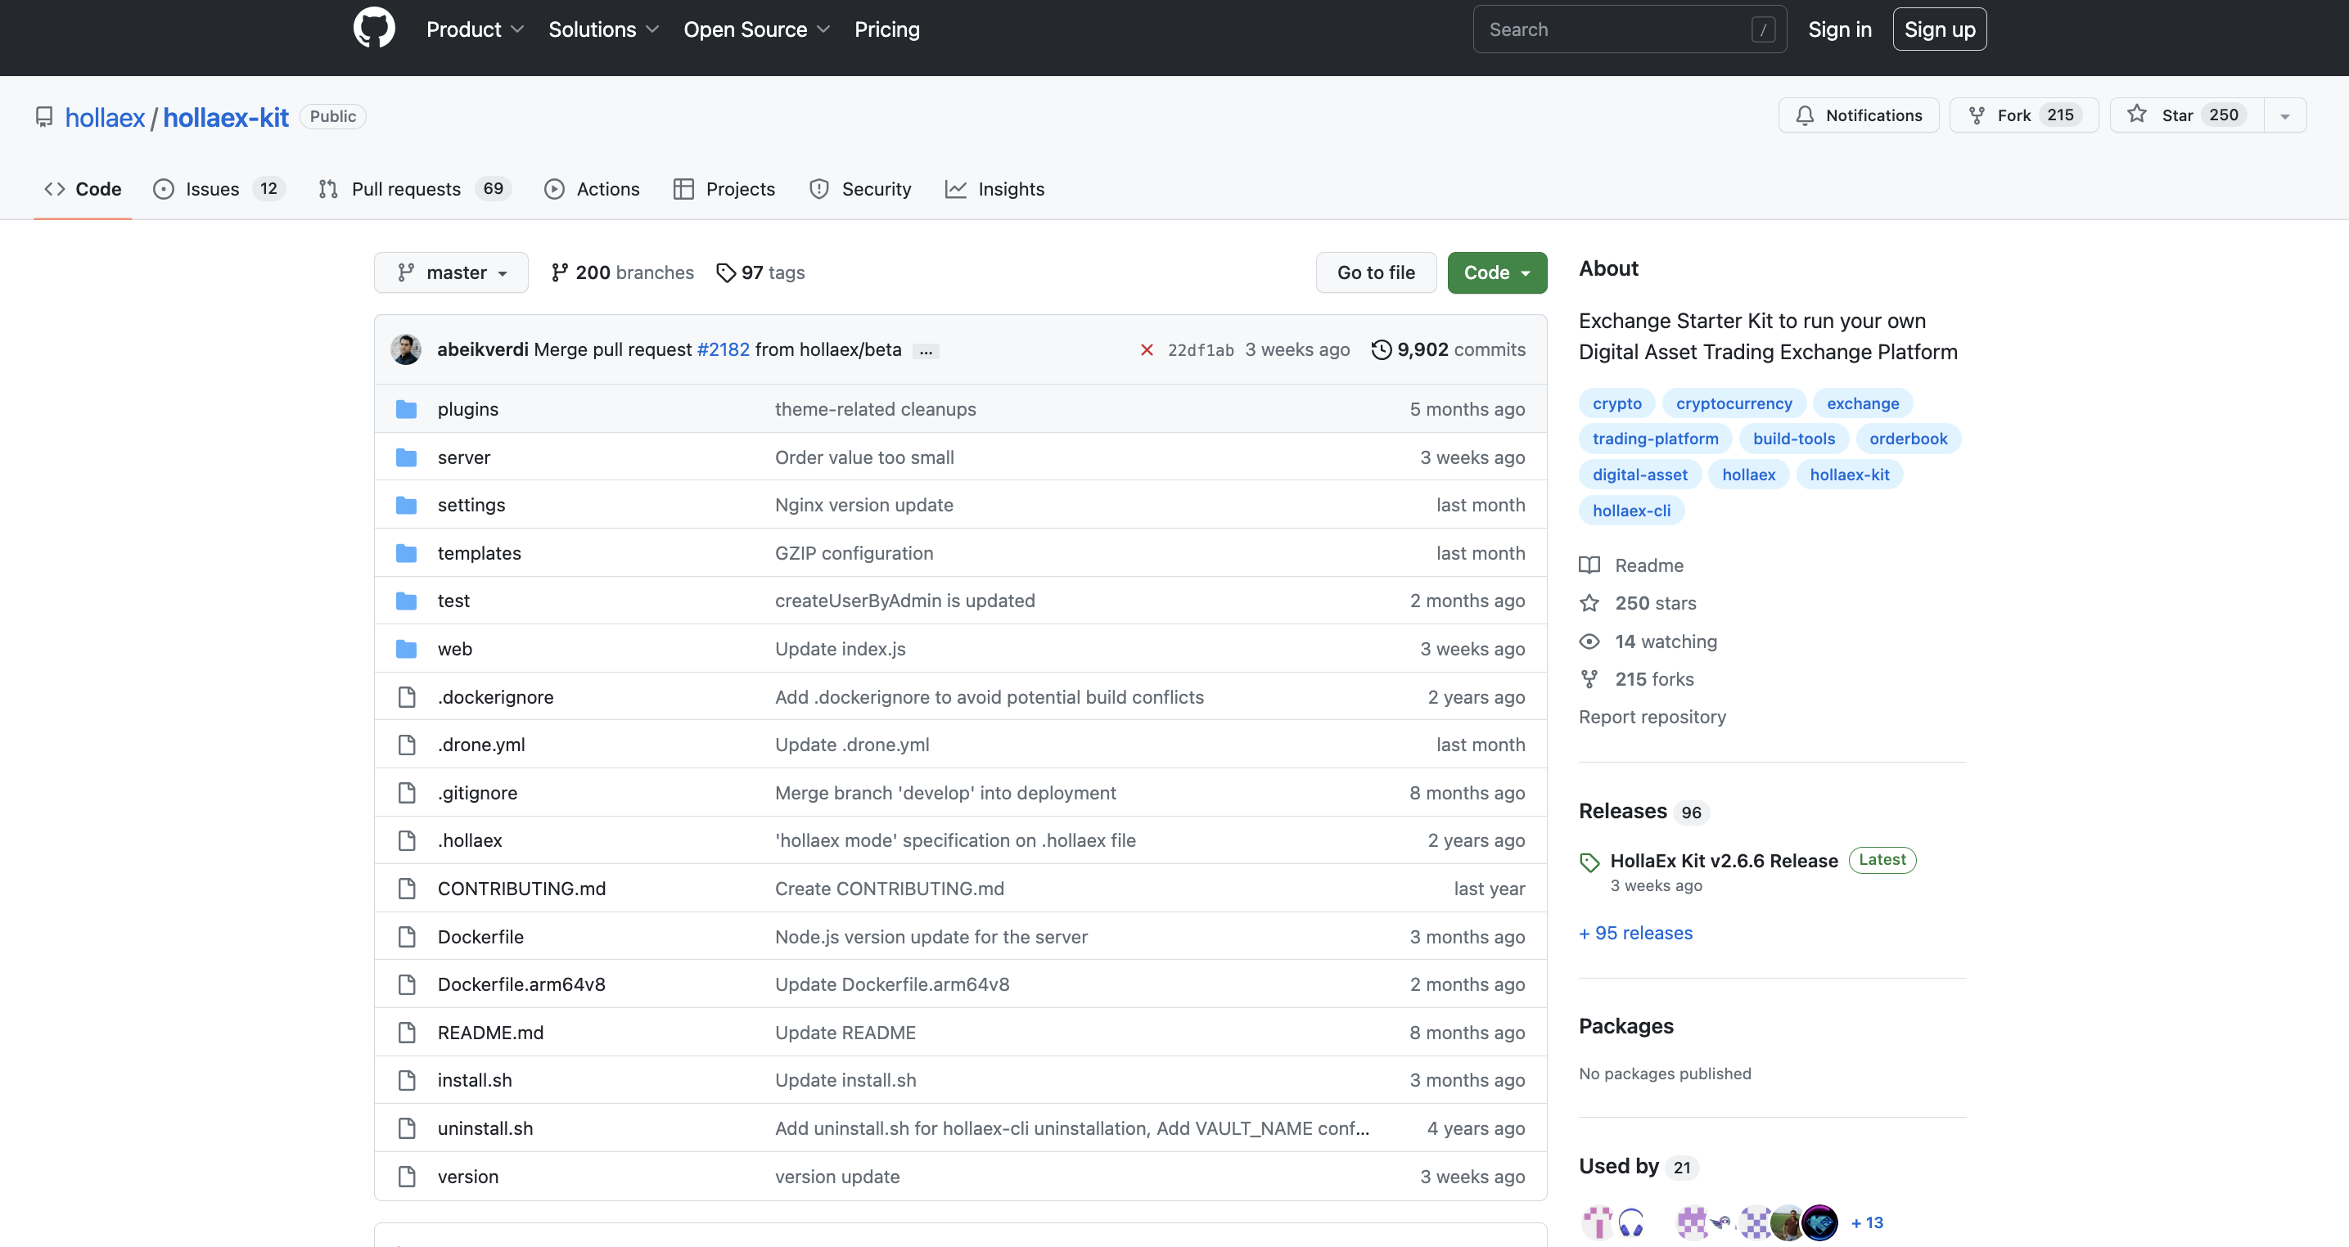Click abeikverdi's avatar in commit row

click(406, 350)
